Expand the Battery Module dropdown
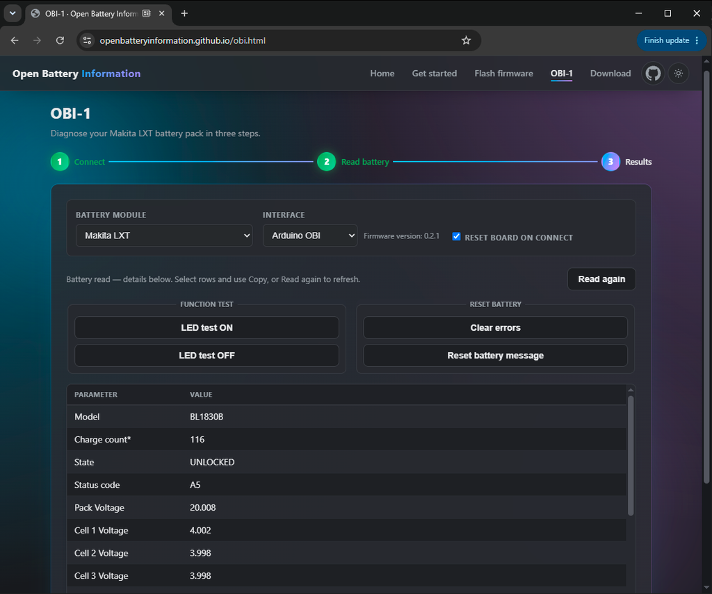This screenshot has height=594, width=712. pos(164,236)
